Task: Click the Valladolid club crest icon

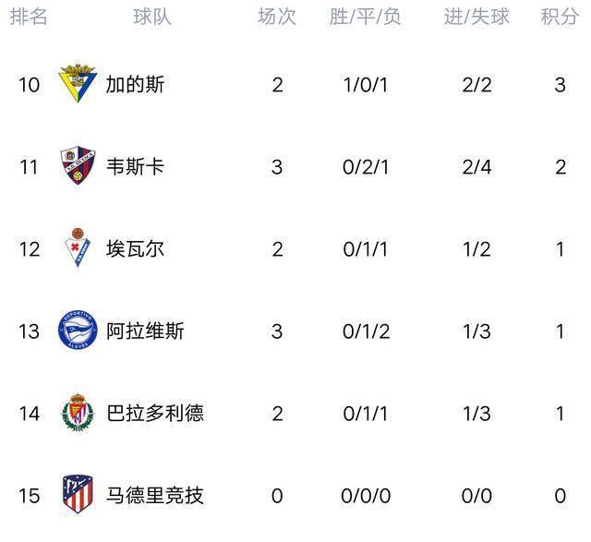Action: click(78, 413)
